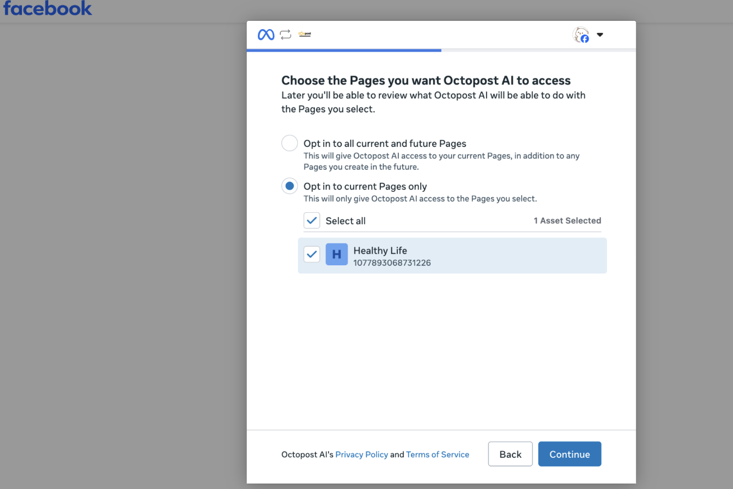Image resolution: width=733 pixels, height=489 pixels.
Task: Click the Octopost app logo
Action: tap(305, 34)
